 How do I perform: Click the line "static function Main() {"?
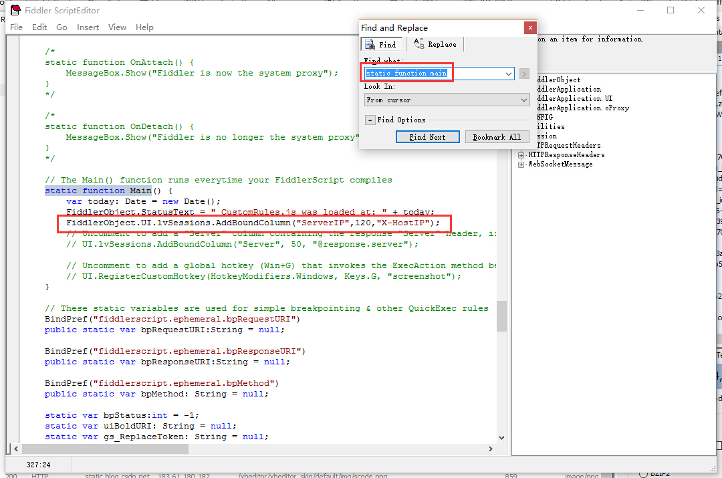click(109, 191)
